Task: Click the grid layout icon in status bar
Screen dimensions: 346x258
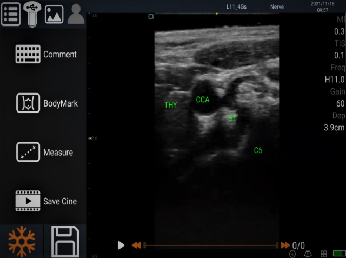Action: coord(324,254)
